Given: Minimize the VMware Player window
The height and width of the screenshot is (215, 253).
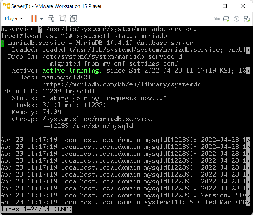Looking at the screenshot, I should [x=206, y=6].
